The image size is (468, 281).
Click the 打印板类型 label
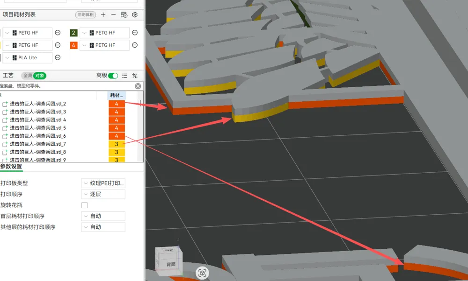point(14,183)
